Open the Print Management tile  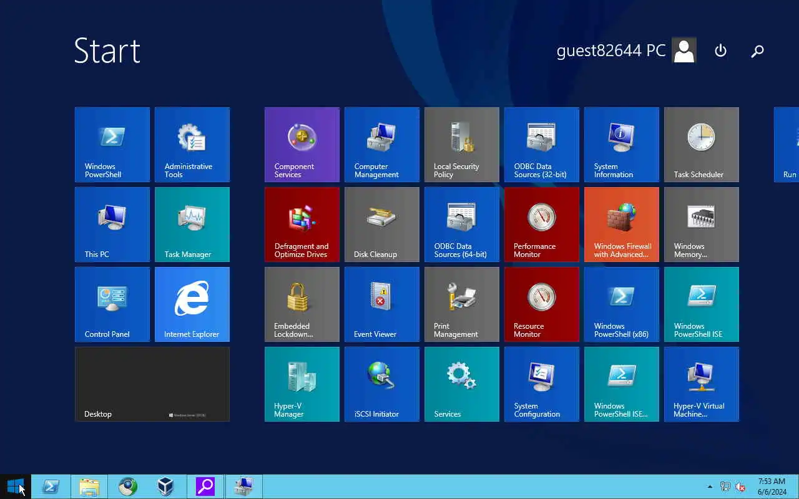click(462, 304)
